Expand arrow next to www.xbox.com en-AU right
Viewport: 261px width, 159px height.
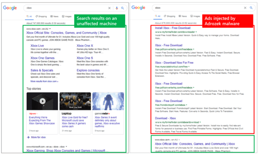(x=179, y=140)
